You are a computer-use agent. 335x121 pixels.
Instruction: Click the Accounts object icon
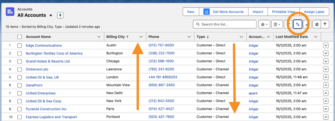point(10,12)
